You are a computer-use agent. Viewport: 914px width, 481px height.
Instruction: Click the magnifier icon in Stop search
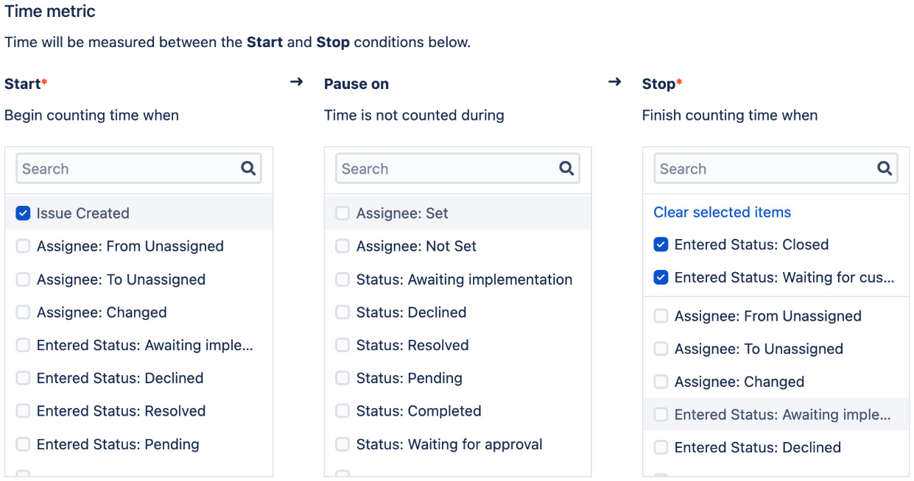click(x=885, y=168)
